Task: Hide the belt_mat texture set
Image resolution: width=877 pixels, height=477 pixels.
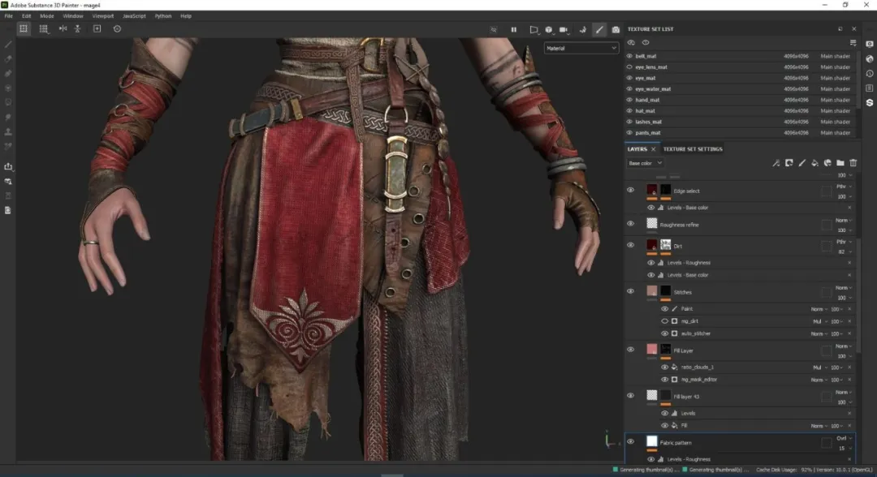Action: point(629,56)
